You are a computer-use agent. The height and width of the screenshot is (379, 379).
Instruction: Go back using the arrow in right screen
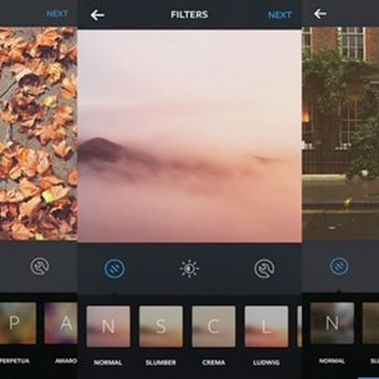tap(320, 14)
